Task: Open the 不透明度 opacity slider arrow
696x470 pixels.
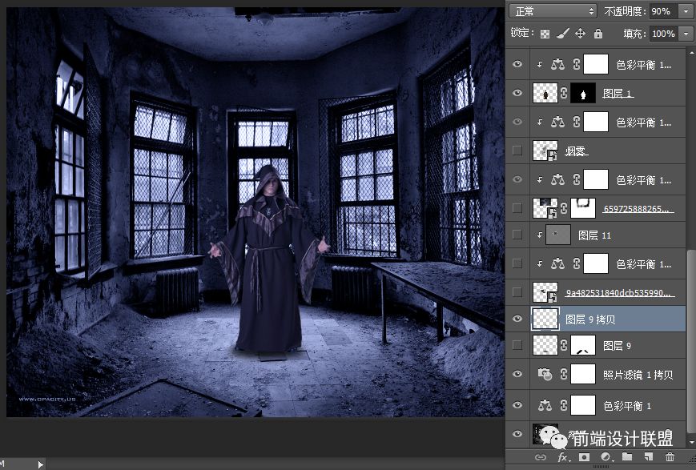Action: coord(686,11)
